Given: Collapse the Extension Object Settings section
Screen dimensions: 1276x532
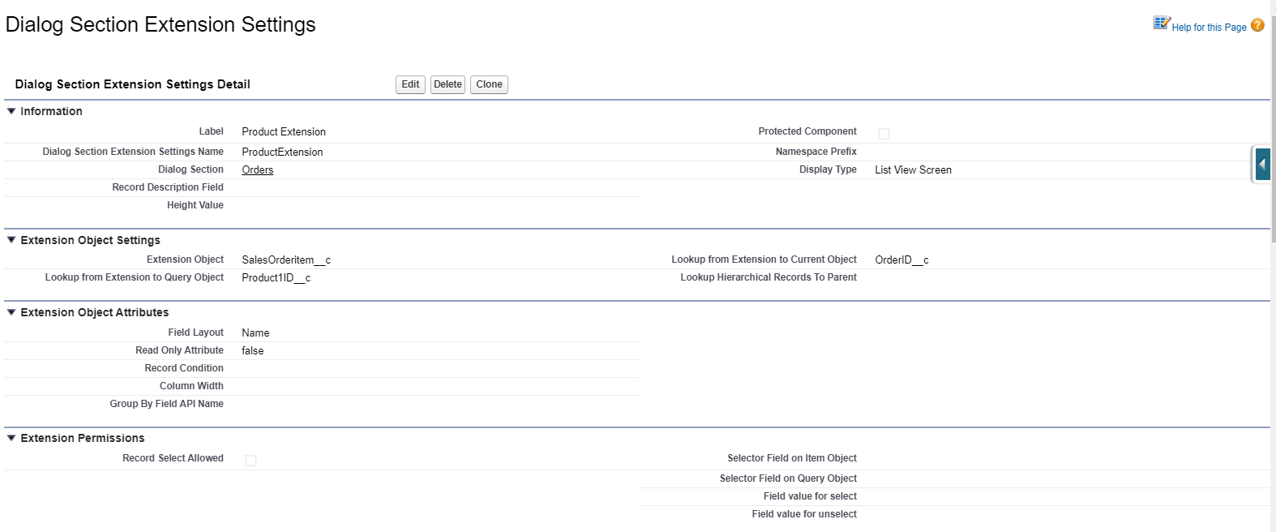Looking at the screenshot, I should click(11, 240).
